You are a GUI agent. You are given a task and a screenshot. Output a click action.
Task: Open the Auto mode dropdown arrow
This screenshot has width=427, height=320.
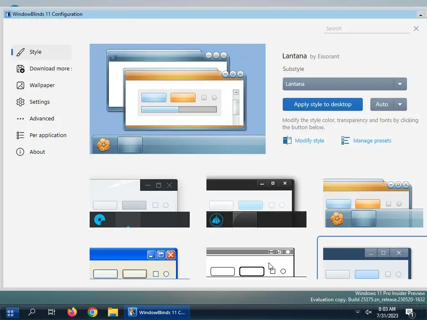point(400,104)
